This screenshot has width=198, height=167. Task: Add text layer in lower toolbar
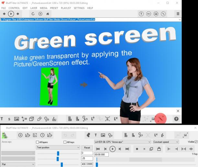point(96,135)
